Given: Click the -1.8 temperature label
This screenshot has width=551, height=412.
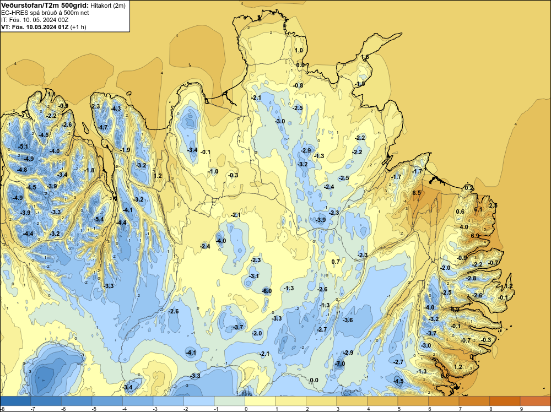Looking at the screenshot, I should pyautogui.click(x=89, y=170).
